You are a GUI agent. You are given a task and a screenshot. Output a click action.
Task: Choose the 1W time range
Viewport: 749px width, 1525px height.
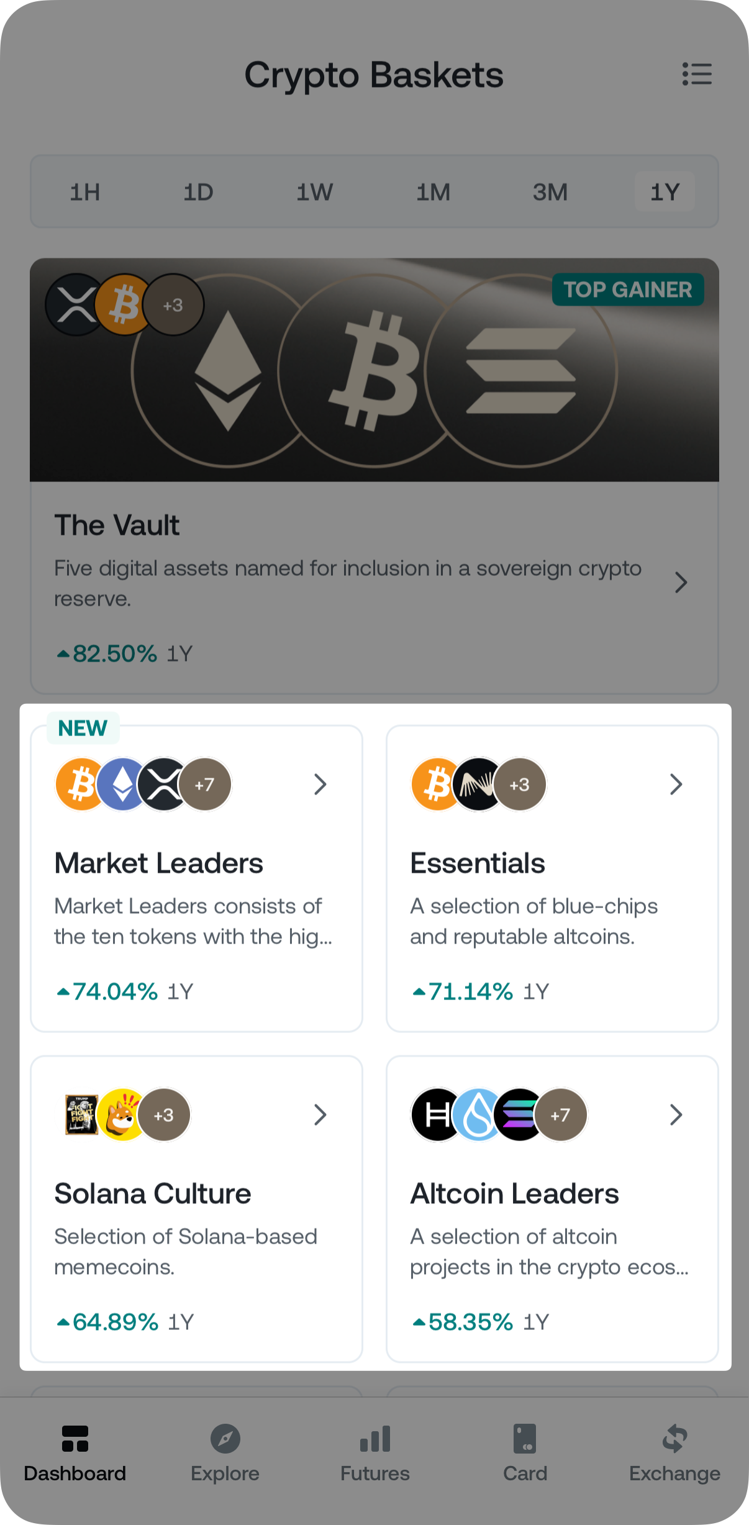tap(314, 192)
